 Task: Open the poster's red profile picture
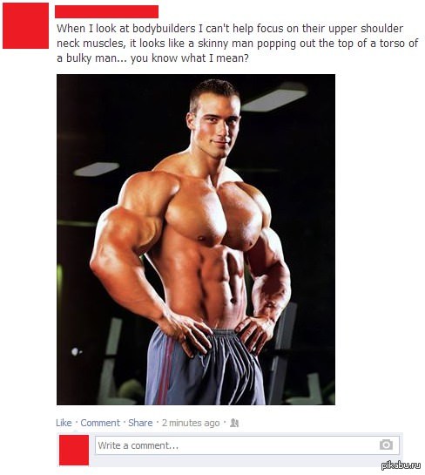pos(25,25)
